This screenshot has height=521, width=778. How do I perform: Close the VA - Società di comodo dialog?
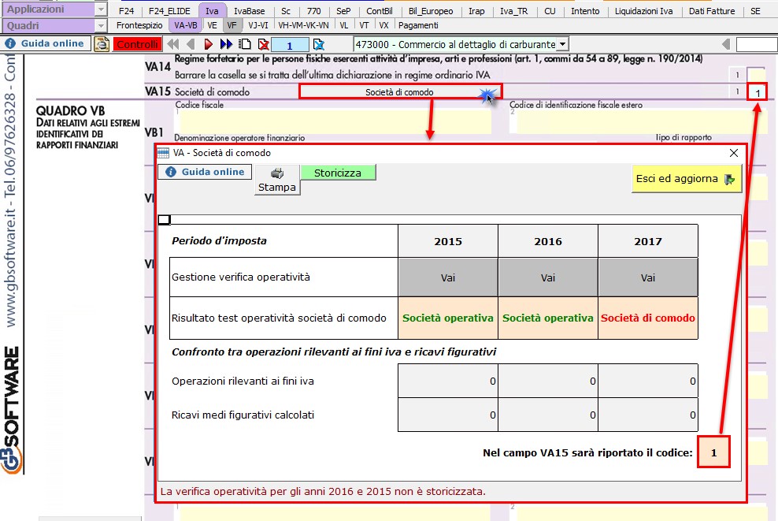tap(734, 153)
